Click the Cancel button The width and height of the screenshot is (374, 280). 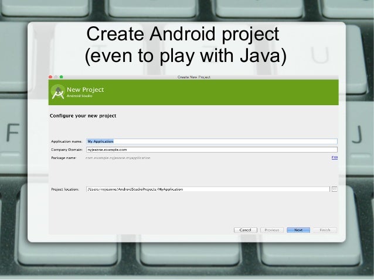(245, 230)
